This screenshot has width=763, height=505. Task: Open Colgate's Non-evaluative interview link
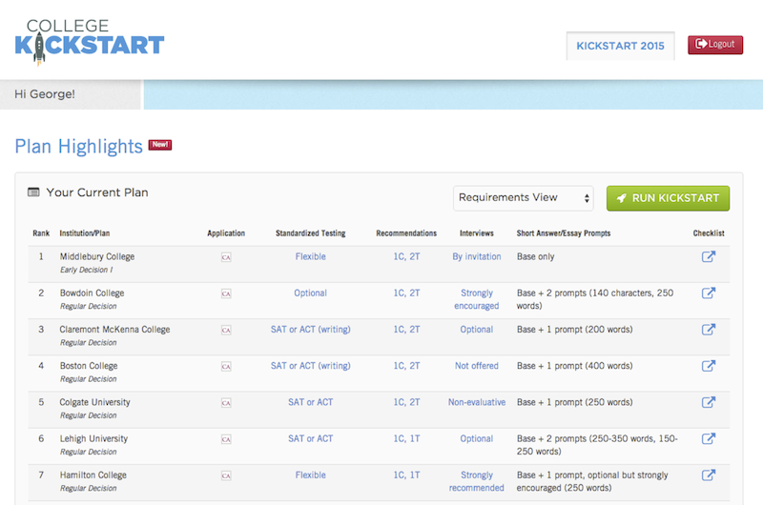[477, 402]
